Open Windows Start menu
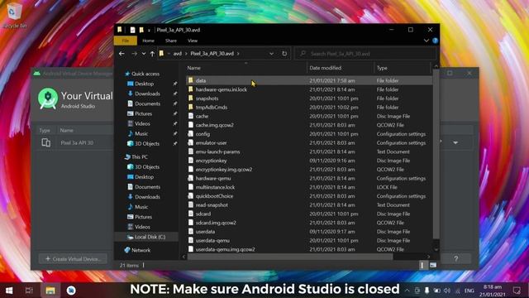Image resolution: width=529 pixels, height=298 pixels. pyautogui.click(x=9, y=291)
